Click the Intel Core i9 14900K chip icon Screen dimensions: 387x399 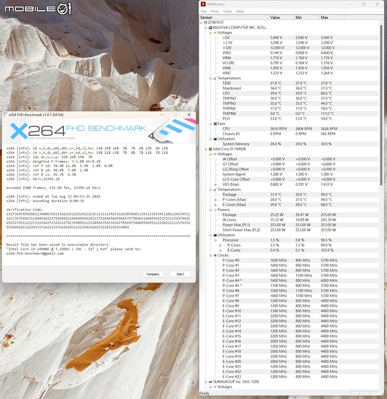[210, 149]
